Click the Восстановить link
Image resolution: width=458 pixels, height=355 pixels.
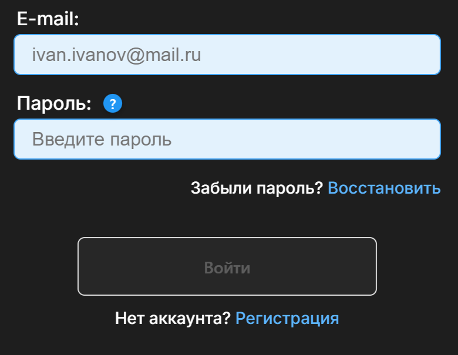(x=383, y=188)
